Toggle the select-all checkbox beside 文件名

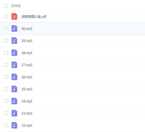point(6,6)
